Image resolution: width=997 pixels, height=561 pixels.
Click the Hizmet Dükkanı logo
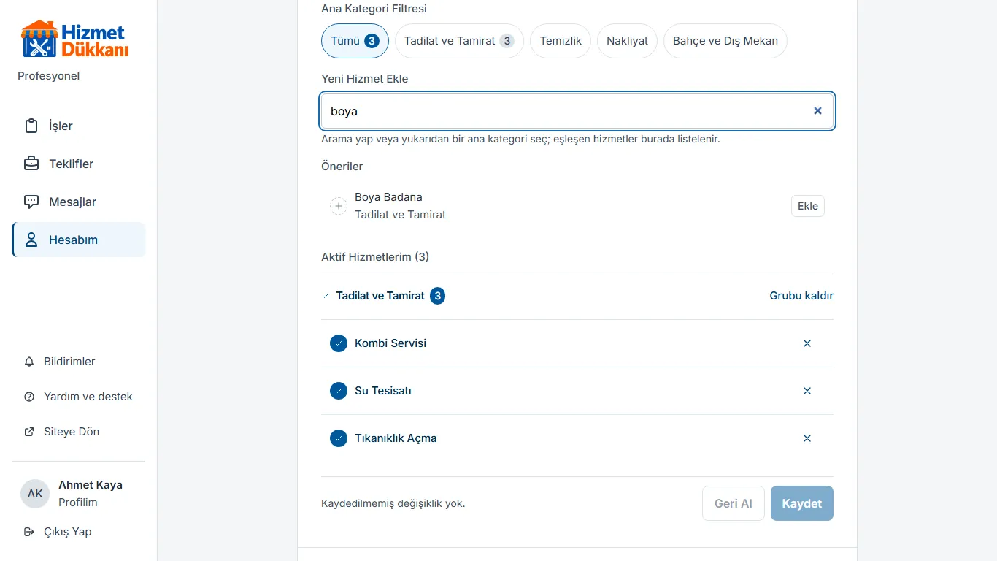tap(75, 39)
